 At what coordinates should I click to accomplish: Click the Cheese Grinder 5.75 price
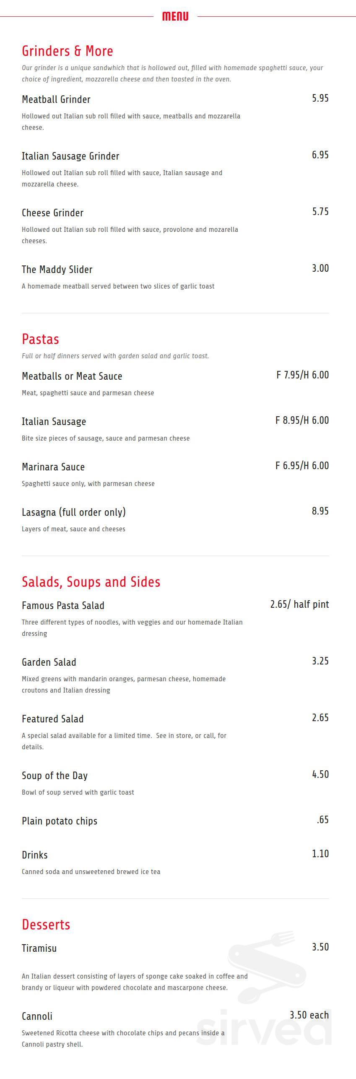point(320,212)
